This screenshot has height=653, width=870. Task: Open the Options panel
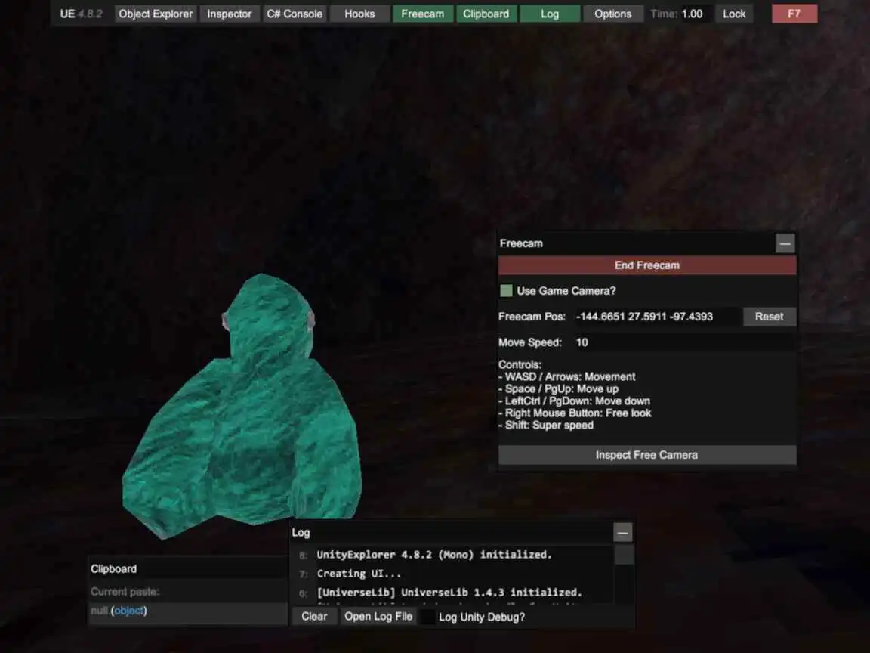(613, 14)
